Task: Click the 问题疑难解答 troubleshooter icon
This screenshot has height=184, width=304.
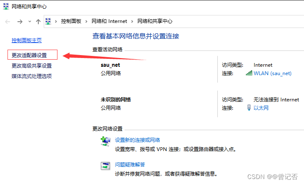Action: 105,166
